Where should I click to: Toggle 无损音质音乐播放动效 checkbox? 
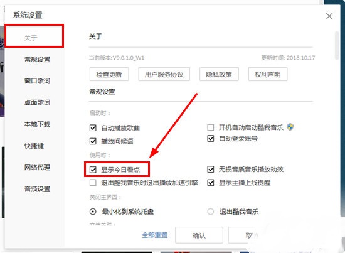[x=211, y=169]
